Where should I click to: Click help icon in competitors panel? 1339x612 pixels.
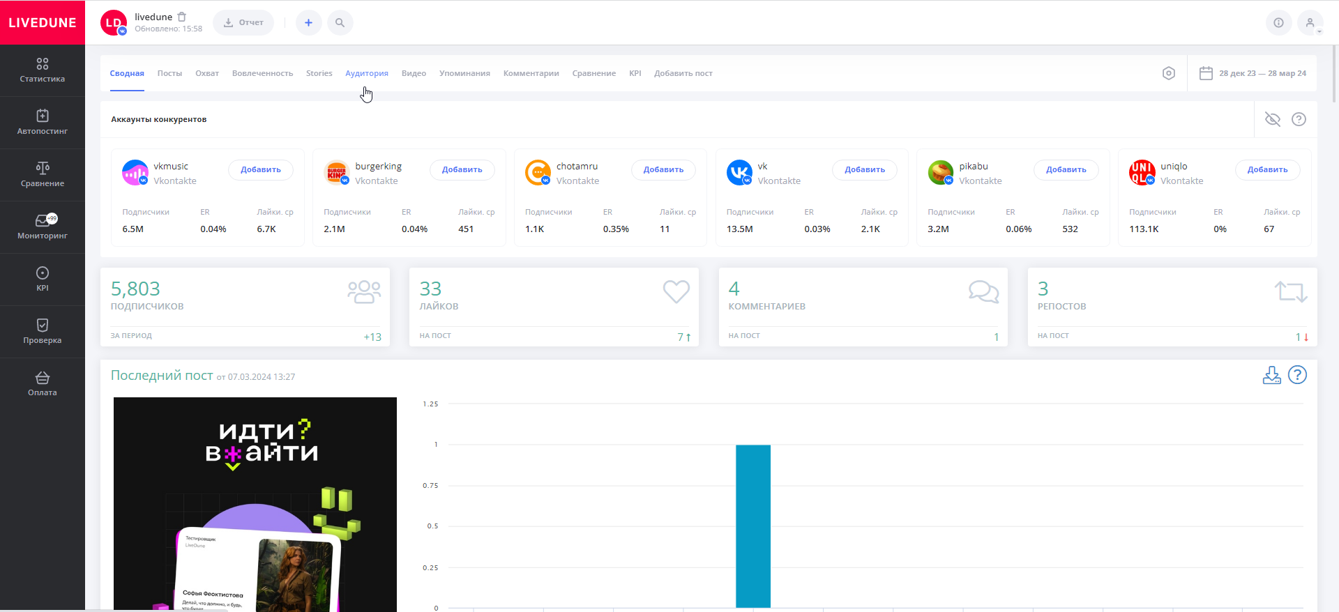point(1299,119)
